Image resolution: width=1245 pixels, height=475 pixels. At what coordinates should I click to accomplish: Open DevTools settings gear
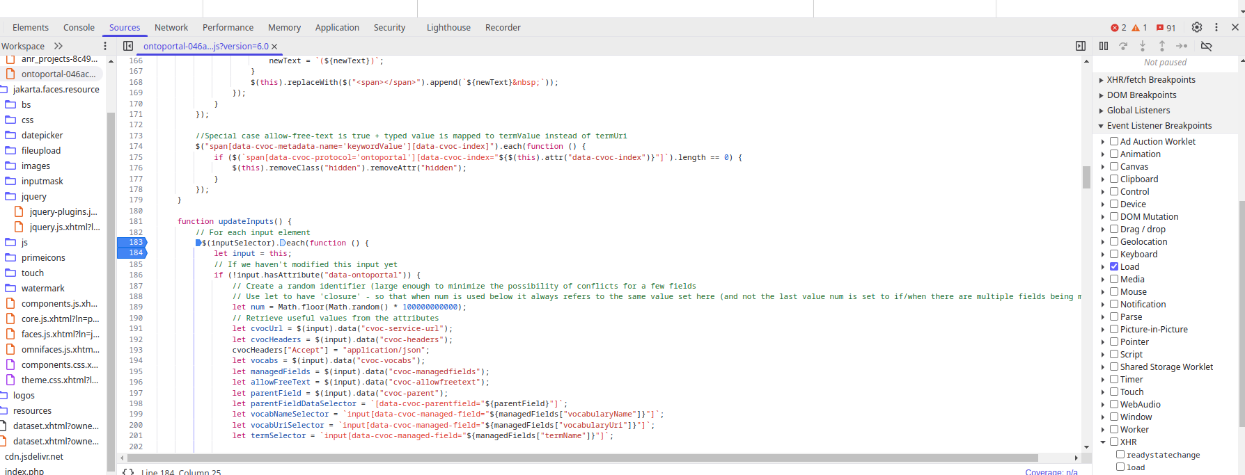(1196, 27)
